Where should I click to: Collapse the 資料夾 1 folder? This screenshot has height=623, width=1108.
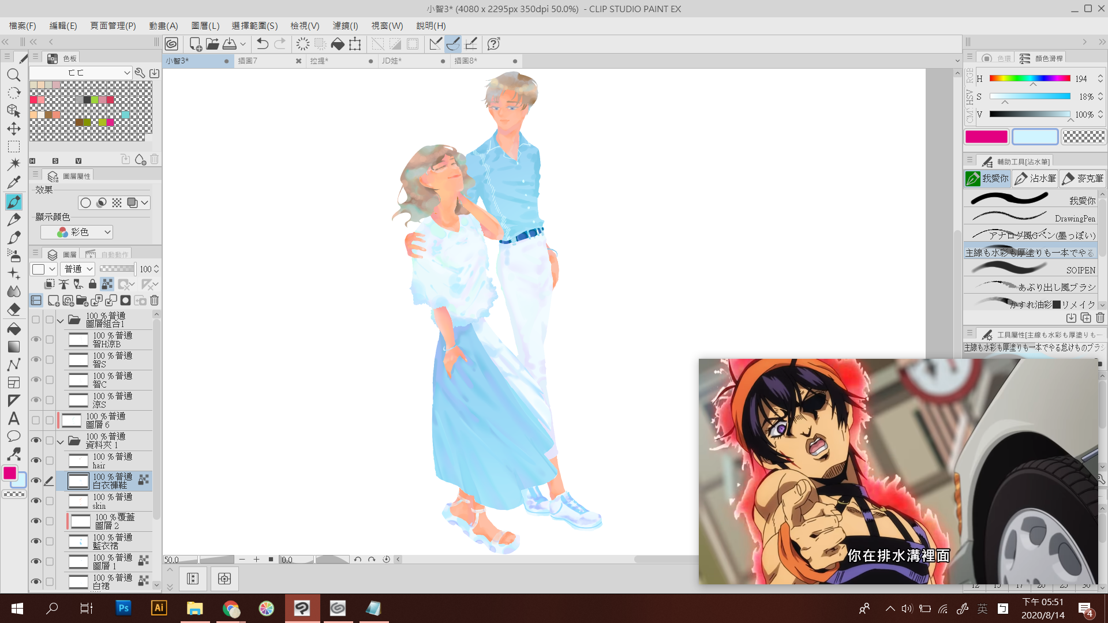[x=61, y=442]
